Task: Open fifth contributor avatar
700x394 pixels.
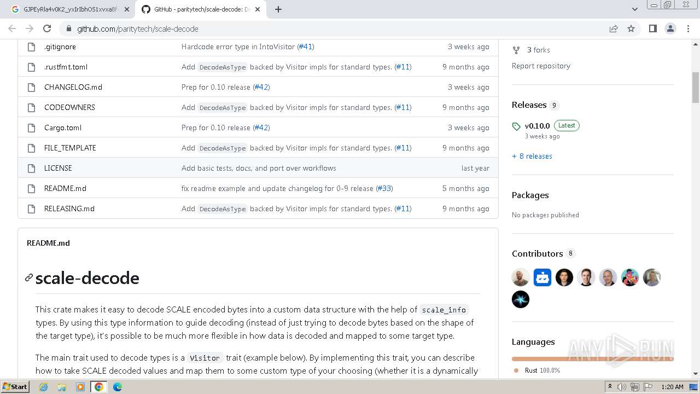Action: coord(608,277)
